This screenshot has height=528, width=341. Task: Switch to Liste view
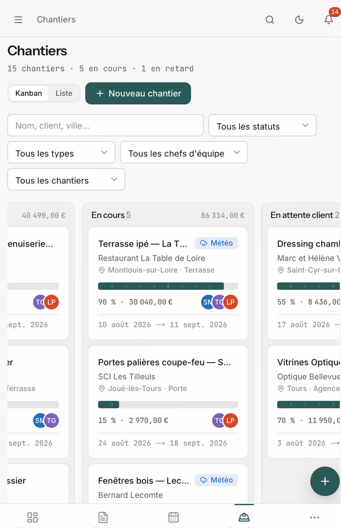point(64,93)
